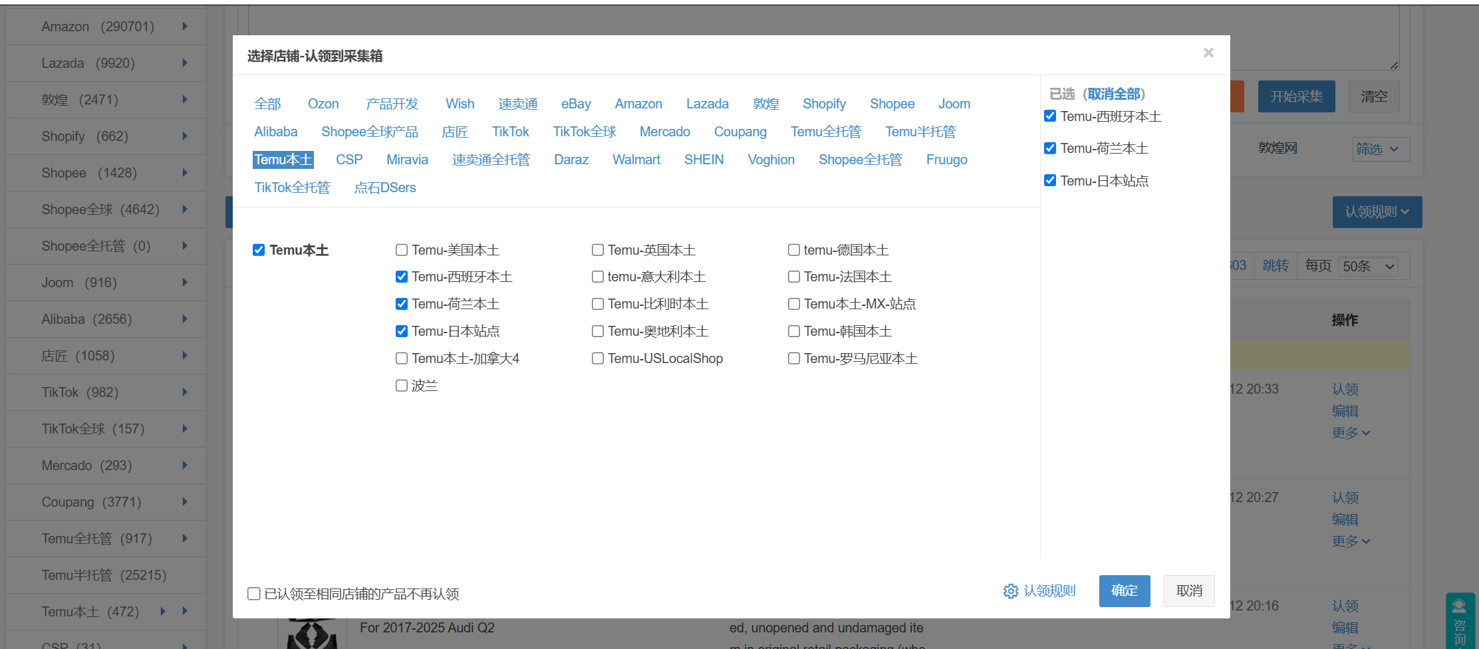The image size is (1479, 649).
Task: Open the 每页 50条 page size dropdown
Action: click(x=1368, y=267)
